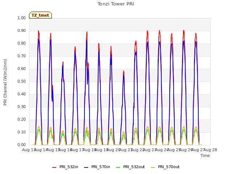Select the PRI_570in legend entry
The image size is (232, 174).
pyautogui.click(x=97, y=167)
